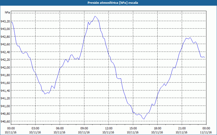Click the 00:00 label above 11/11/16
The width and height of the screenshot is (217, 135).
[x=206, y=129]
